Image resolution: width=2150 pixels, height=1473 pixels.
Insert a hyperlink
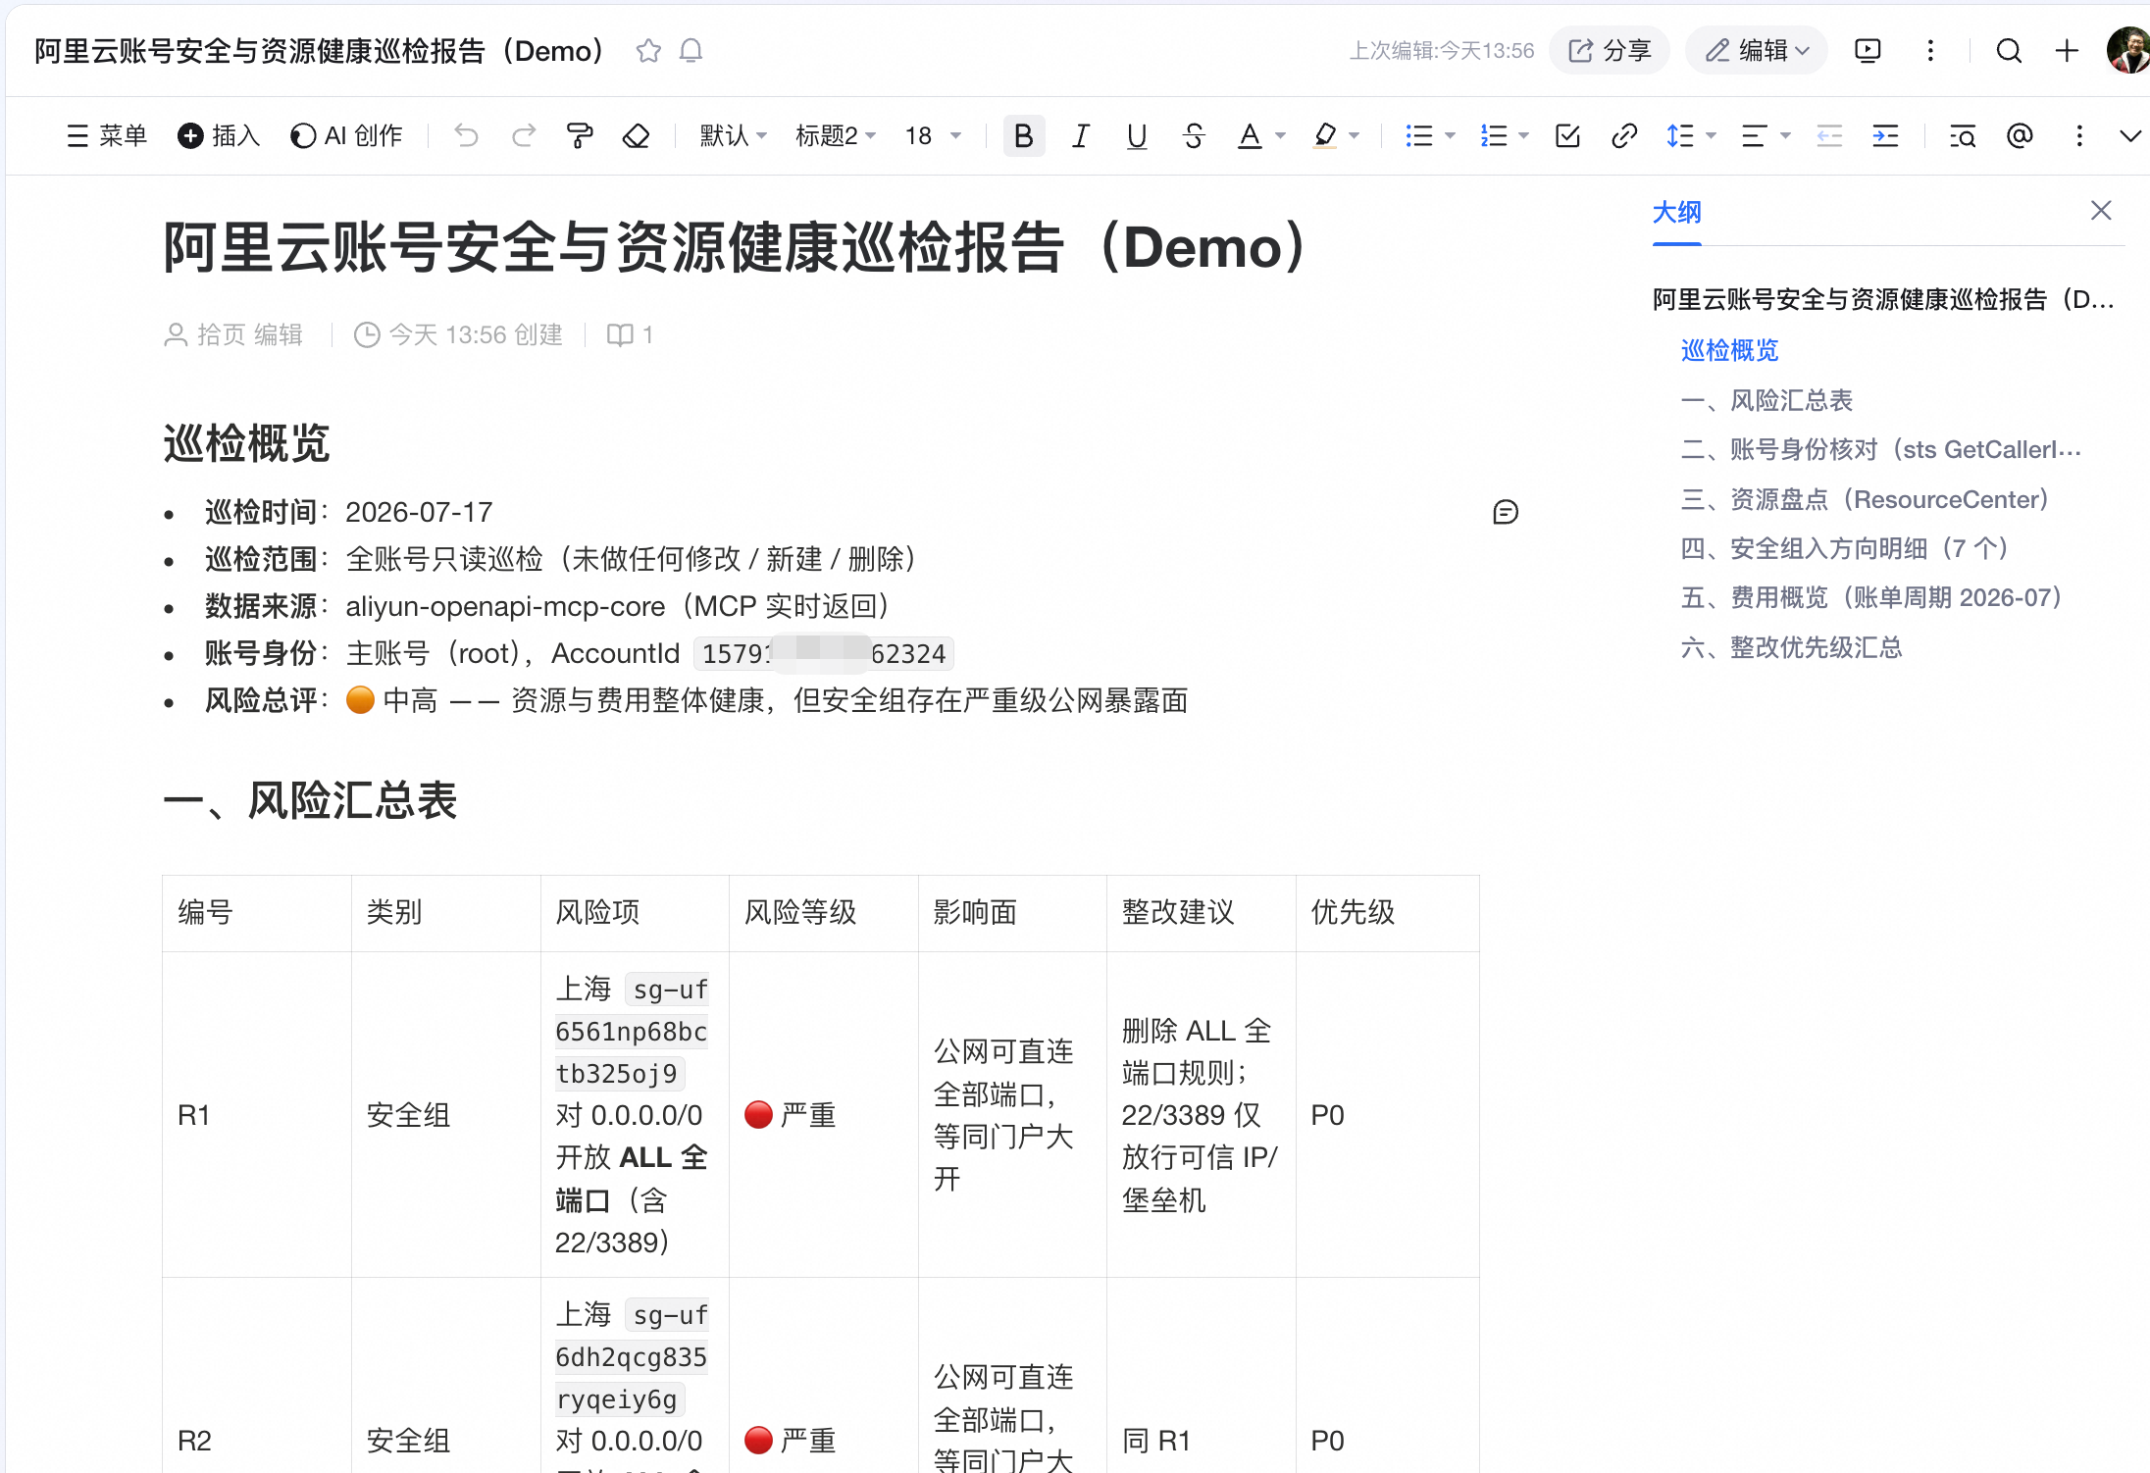(x=1624, y=135)
